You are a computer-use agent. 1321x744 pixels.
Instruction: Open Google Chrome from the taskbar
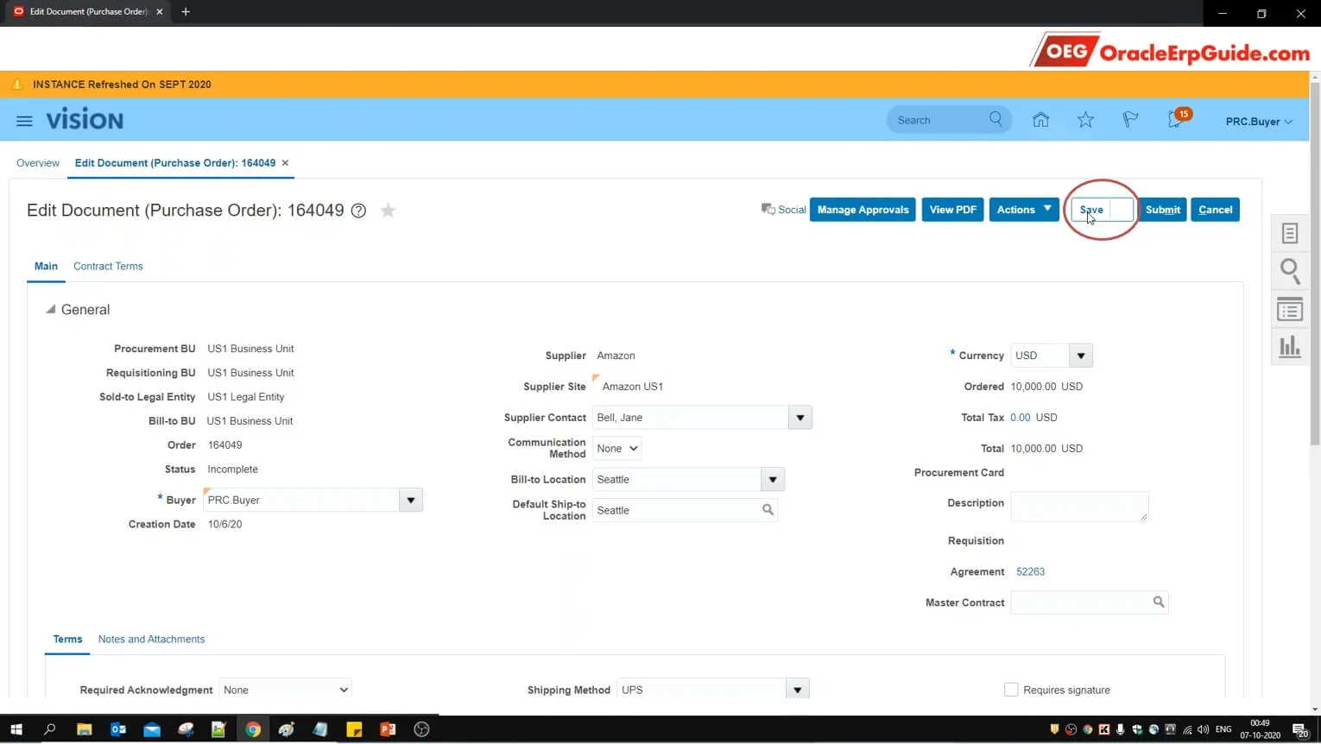(x=253, y=729)
